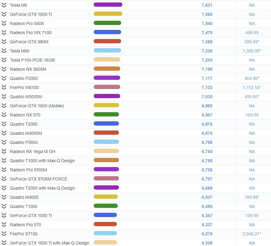The width and height of the screenshot is (271, 246).
Task: Click the 499.99 price for Radeon Pro WX 7100
Action: coord(252,33)
